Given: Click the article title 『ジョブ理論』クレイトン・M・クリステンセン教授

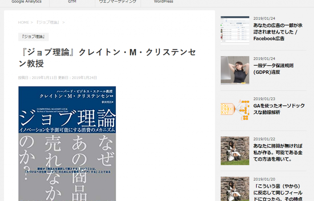Looking at the screenshot, I should click(107, 58).
